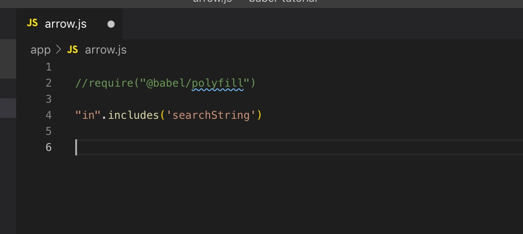Click line number 4 in the gutter
The height and width of the screenshot is (234, 523).
point(48,115)
